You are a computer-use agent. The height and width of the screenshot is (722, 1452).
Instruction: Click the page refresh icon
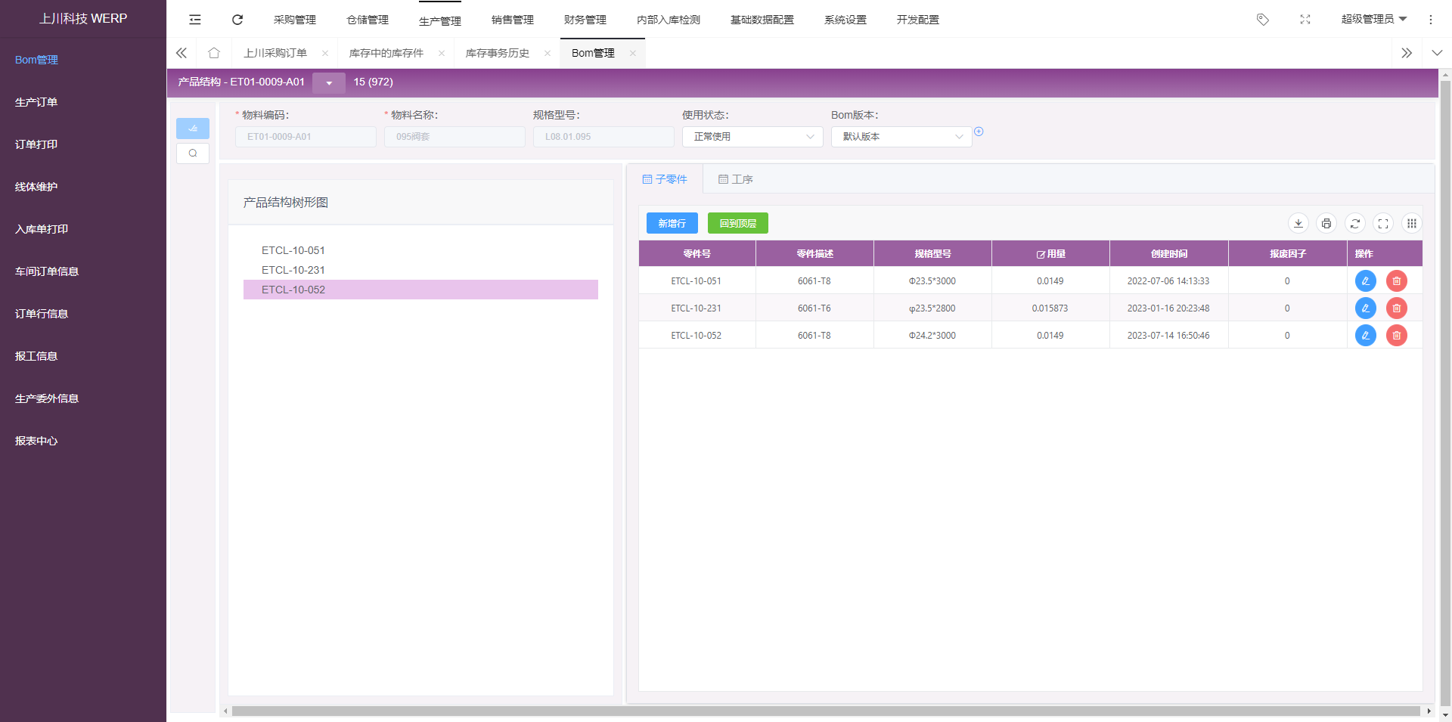(x=237, y=20)
